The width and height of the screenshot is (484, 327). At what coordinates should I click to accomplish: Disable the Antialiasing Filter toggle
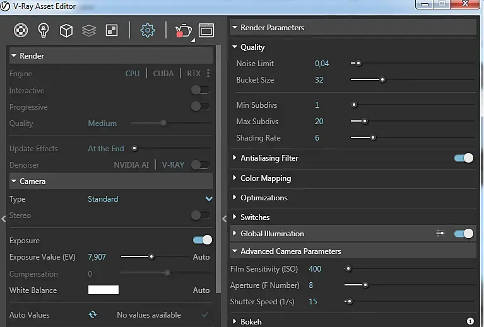click(464, 158)
